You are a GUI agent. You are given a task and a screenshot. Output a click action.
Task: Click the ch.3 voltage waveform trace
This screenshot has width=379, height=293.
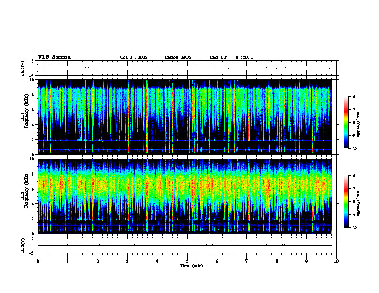[184, 246]
